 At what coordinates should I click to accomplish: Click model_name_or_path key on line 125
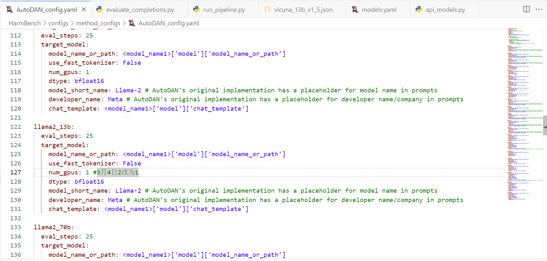pos(82,154)
